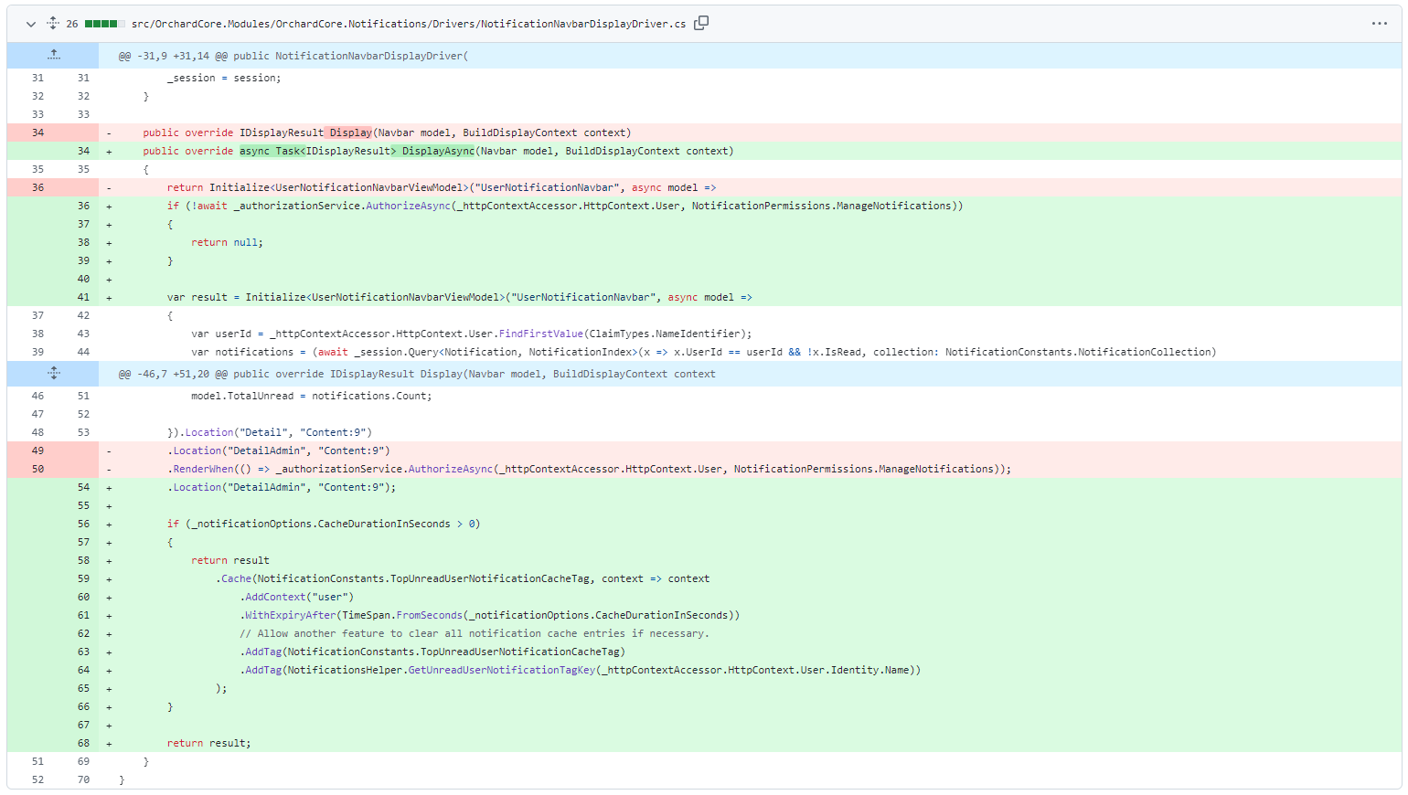Click the '.AddTag(NotificationConstants.TopUnreadUserNotificationCacheTag)' line

(432, 652)
